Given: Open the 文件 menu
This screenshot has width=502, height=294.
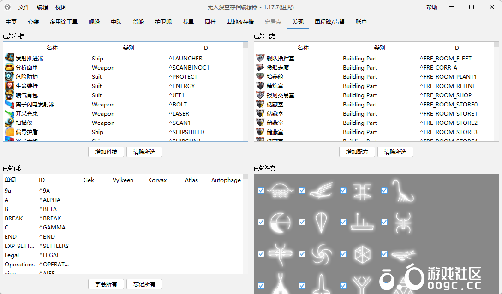Looking at the screenshot, I should click(x=24, y=7).
